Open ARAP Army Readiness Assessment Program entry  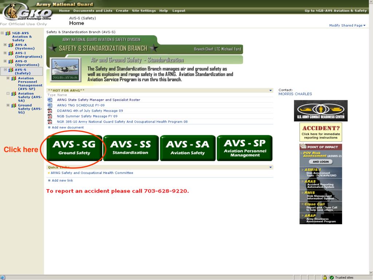321,218
